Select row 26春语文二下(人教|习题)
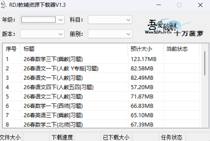This screenshot has width=210, height=141. [x=101, y=96]
